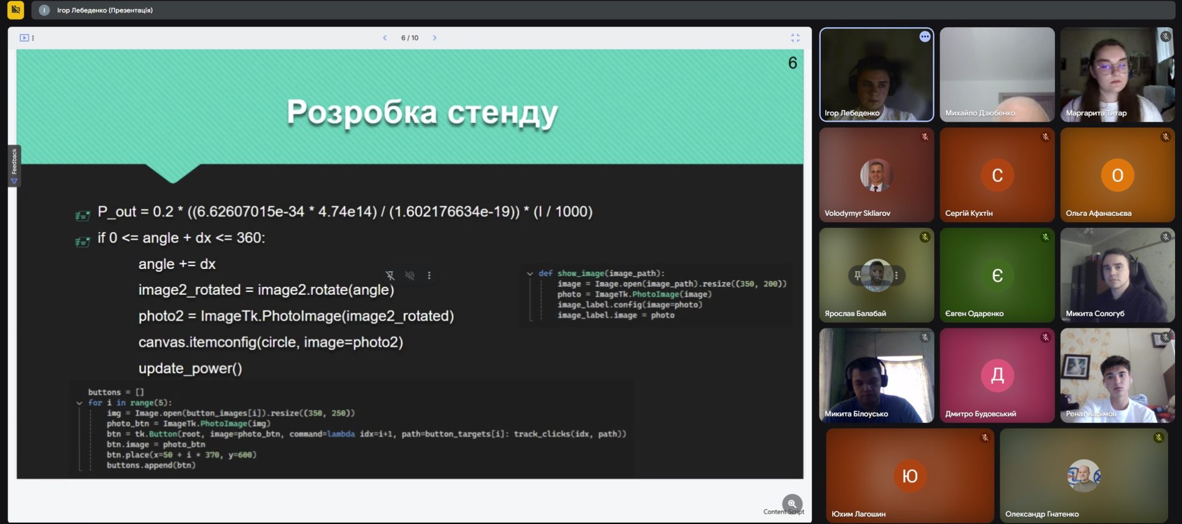
Task: Click muted mic icon on Дмитро Будовський
Action: (x=1045, y=338)
